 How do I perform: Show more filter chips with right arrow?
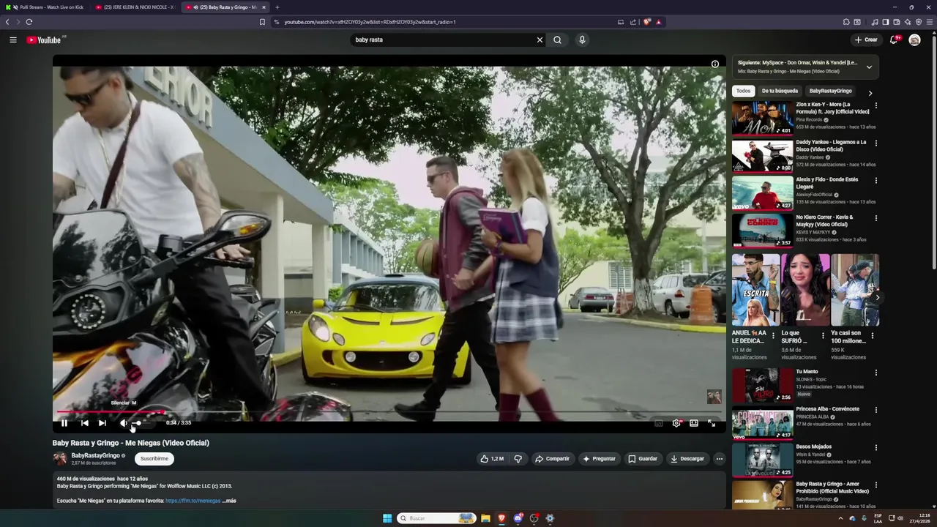pyautogui.click(x=870, y=93)
